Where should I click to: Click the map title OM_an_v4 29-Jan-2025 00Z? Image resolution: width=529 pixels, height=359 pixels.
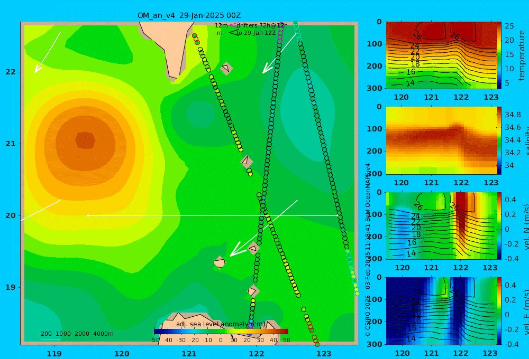click(x=189, y=15)
